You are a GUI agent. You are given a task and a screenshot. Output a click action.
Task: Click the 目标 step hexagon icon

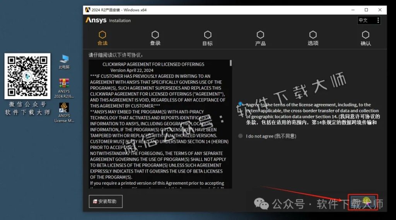(x=208, y=34)
